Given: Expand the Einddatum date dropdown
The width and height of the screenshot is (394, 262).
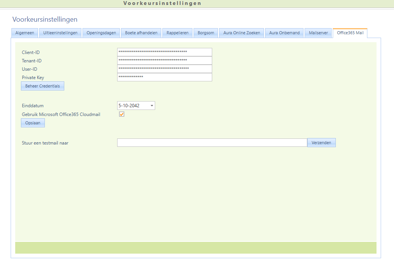Looking at the screenshot, I should 152,106.
